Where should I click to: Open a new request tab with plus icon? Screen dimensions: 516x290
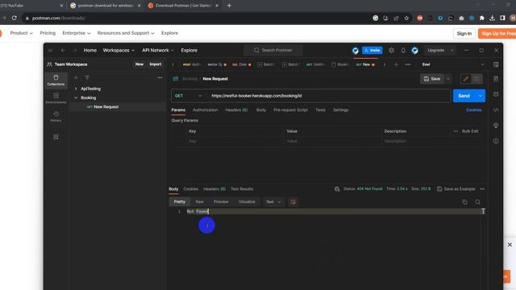pyautogui.click(x=396, y=64)
